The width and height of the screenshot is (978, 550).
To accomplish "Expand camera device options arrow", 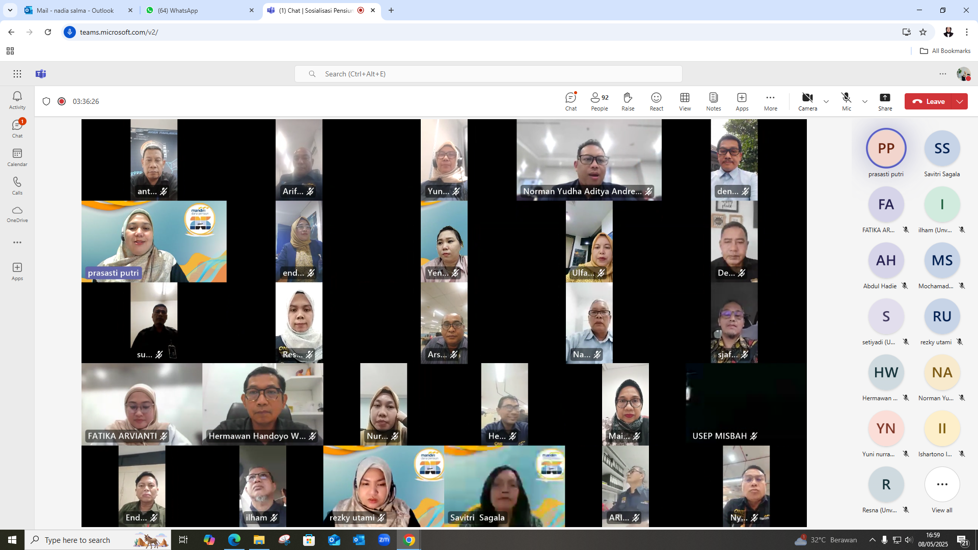I will point(826,101).
